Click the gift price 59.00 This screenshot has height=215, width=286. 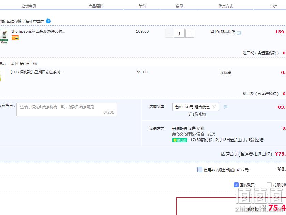142,72
